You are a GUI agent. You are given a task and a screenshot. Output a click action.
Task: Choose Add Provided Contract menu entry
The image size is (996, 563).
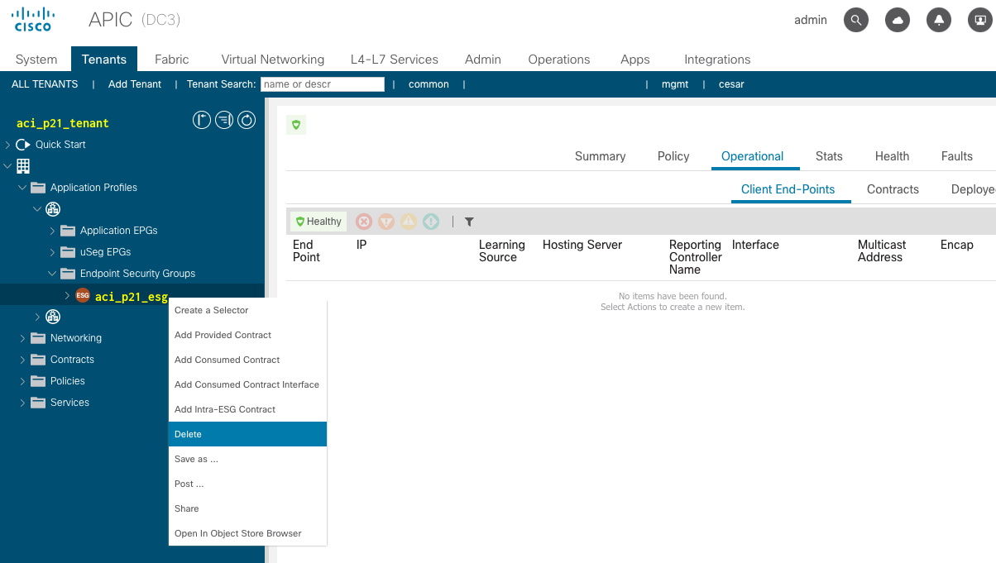[223, 335]
